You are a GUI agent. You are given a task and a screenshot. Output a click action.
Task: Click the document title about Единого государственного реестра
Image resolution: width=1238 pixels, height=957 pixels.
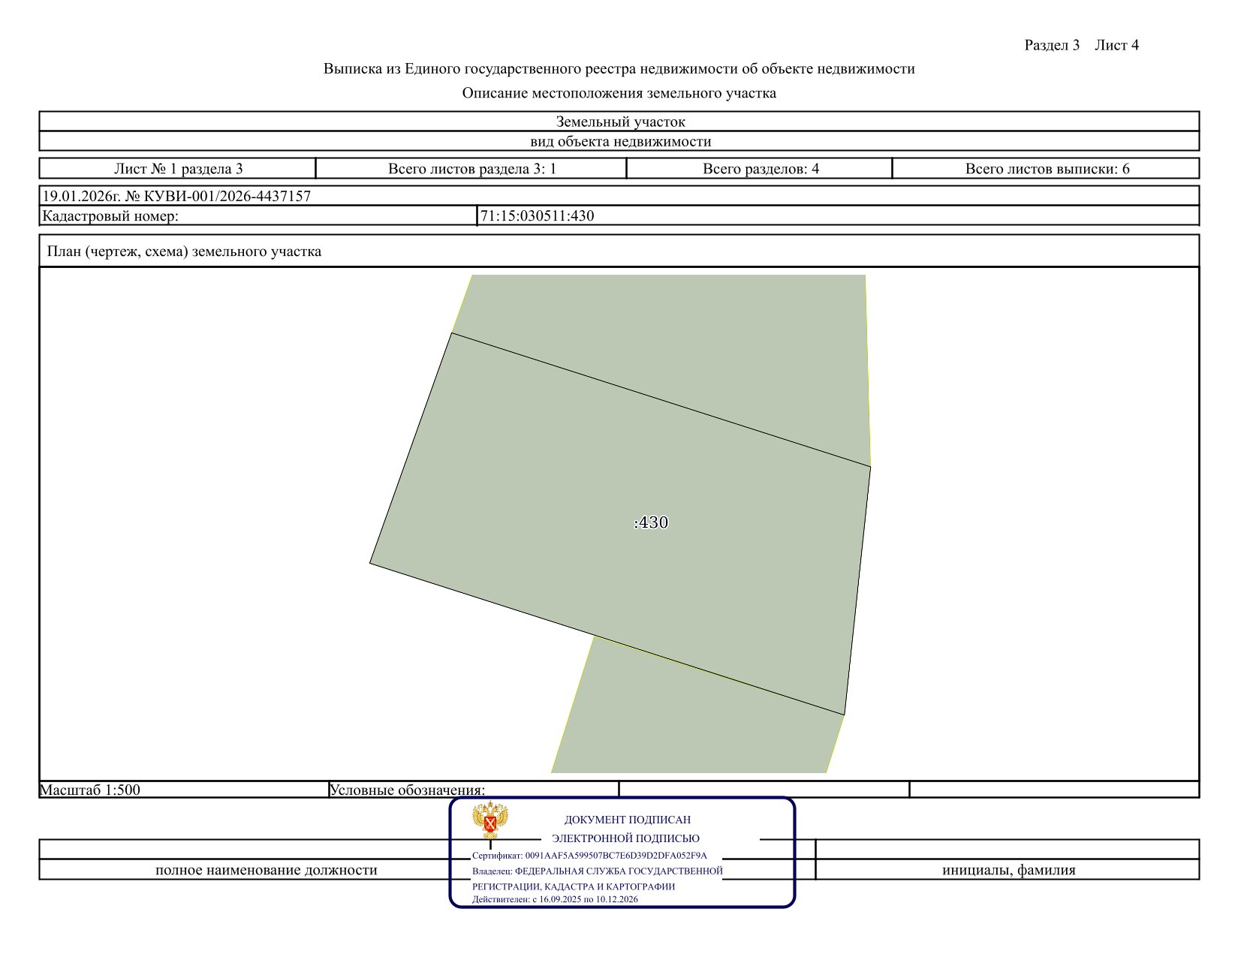click(x=619, y=69)
